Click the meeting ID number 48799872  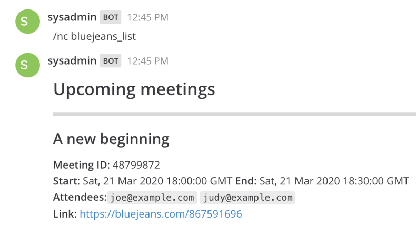click(136, 165)
